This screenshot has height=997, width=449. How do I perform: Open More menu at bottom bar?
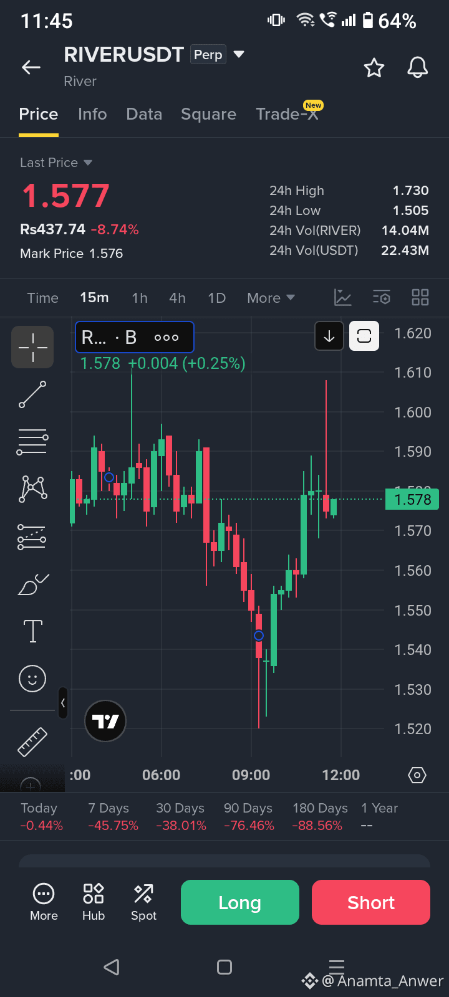[x=44, y=902]
